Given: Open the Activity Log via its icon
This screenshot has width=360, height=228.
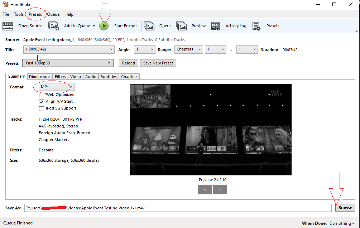Looking at the screenshot, I should [x=215, y=25].
